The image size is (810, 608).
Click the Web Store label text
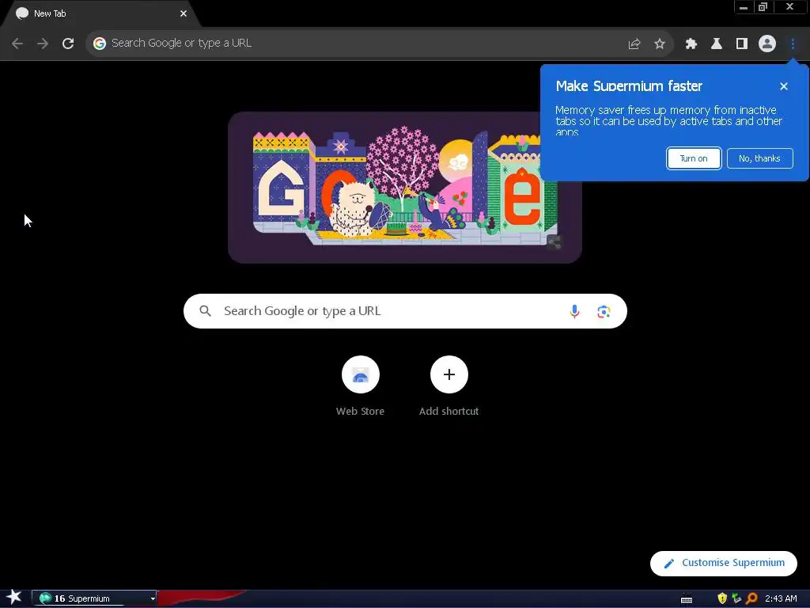coord(360,412)
